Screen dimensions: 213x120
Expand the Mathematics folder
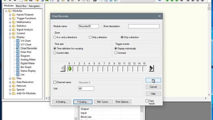(x=10, y=22)
